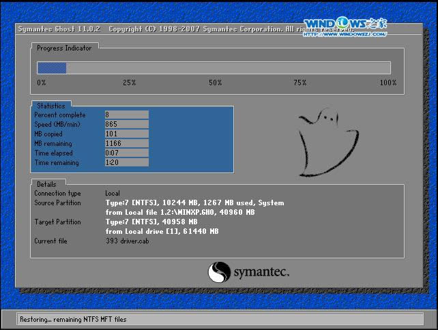This screenshot has width=438, height=330.
Task: Click the Percent complete value field
Action: pyautogui.click(x=126, y=115)
